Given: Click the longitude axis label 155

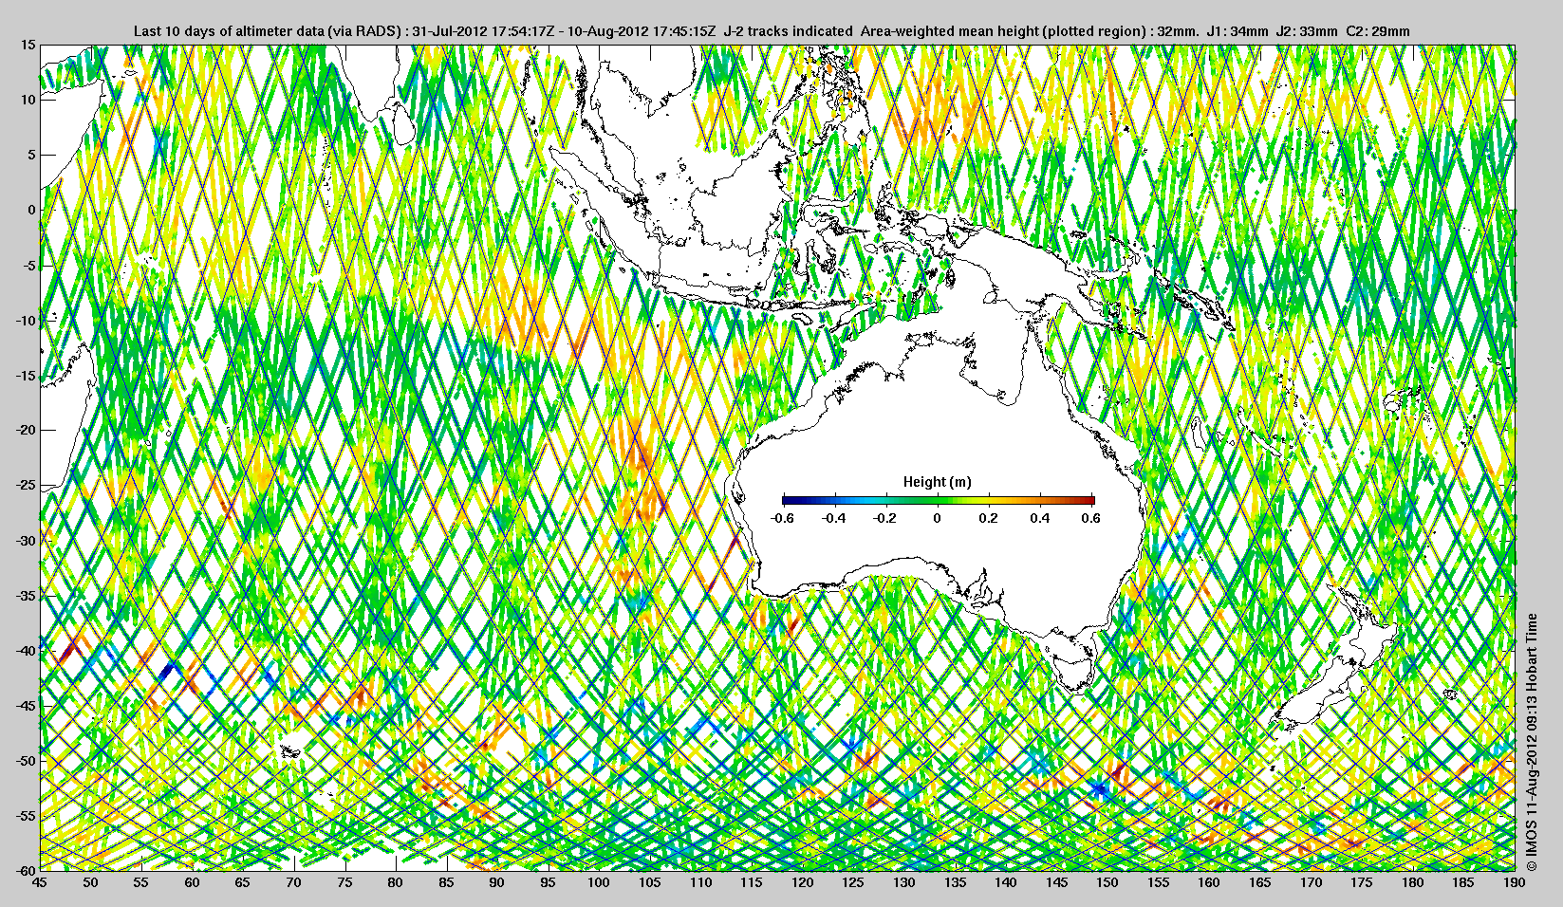Looking at the screenshot, I should (1158, 882).
